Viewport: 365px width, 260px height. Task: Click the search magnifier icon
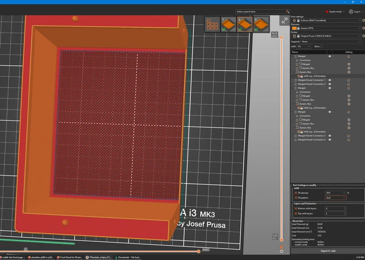pos(287,12)
